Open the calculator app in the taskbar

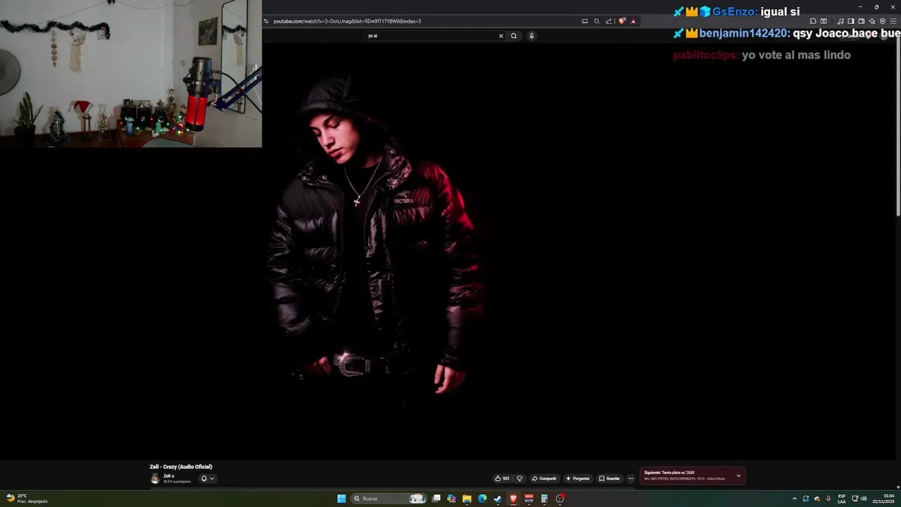coord(544,499)
